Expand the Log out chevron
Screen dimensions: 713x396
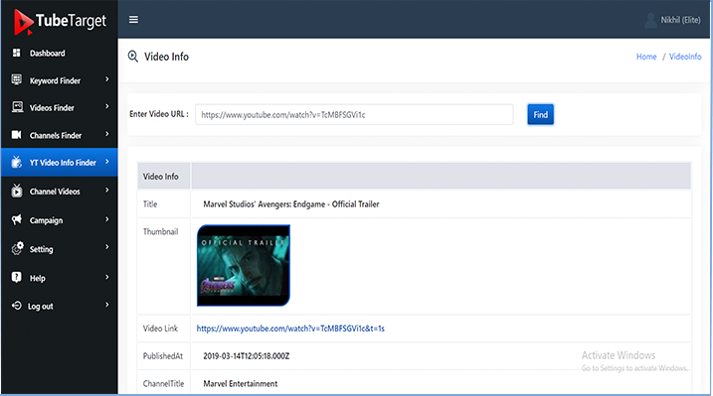[x=107, y=305]
